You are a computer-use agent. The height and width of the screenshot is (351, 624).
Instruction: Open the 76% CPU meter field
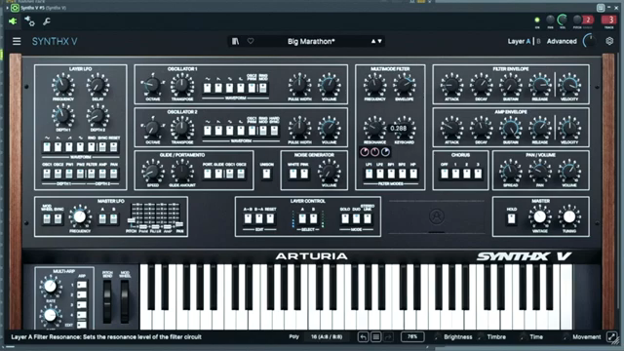point(412,337)
